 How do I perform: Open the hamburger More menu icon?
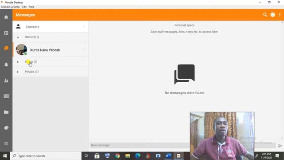pyautogui.click(x=6, y=144)
